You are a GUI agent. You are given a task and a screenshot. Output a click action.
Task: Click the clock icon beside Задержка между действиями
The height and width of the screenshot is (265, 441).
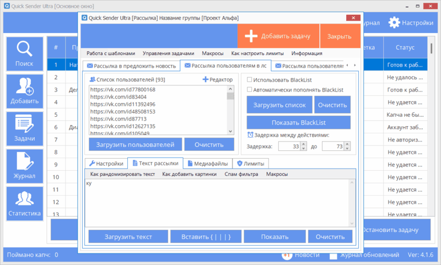(x=250, y=135)
